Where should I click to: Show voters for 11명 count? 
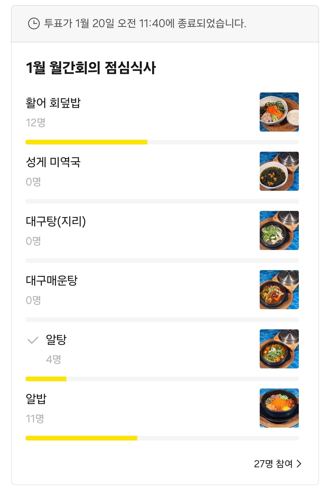pyautogui.click(x=35, y=419)
